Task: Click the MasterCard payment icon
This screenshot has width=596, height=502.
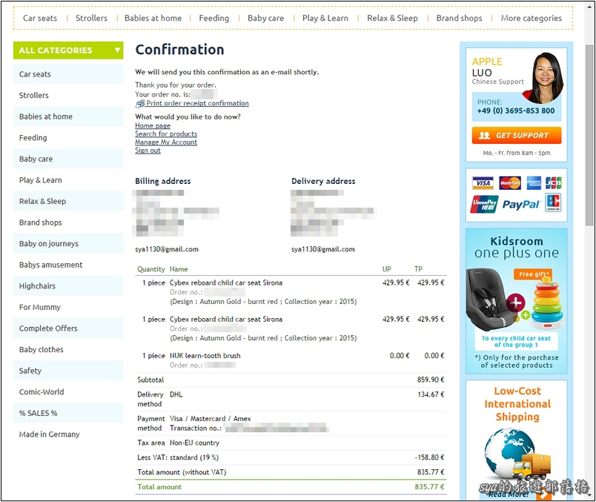Action: [x=510, y=183]
